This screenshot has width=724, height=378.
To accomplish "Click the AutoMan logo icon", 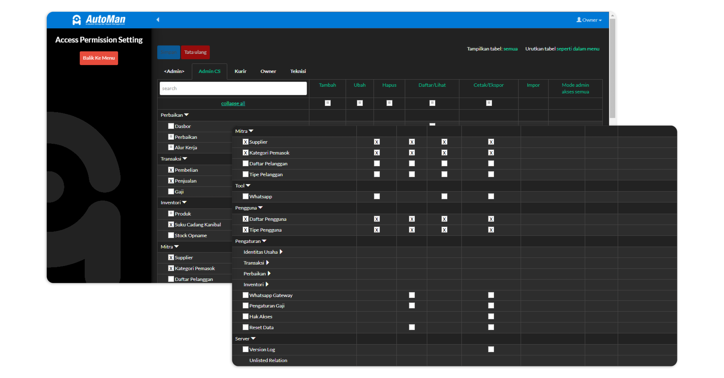I will click(77, 20).
